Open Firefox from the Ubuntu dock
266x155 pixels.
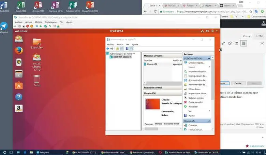(19, 51)
